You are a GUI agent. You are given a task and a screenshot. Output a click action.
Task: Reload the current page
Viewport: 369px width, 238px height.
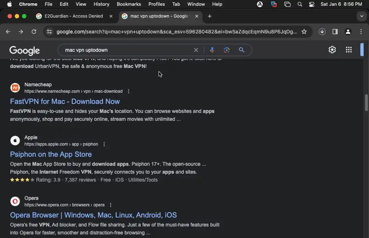click(x=34, y=32)
